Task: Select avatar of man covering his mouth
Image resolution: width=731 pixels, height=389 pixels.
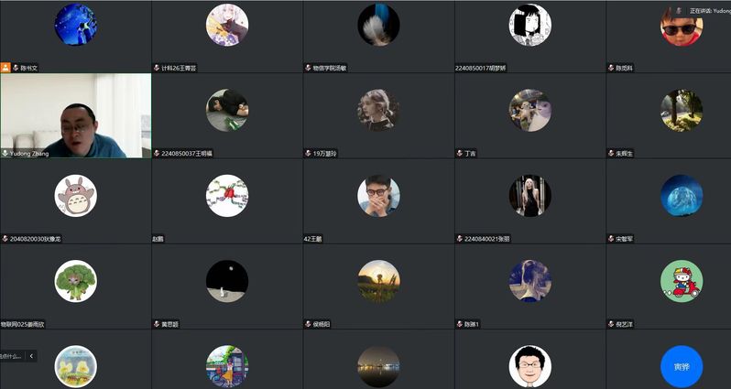Action: click(x=378, y=196)
